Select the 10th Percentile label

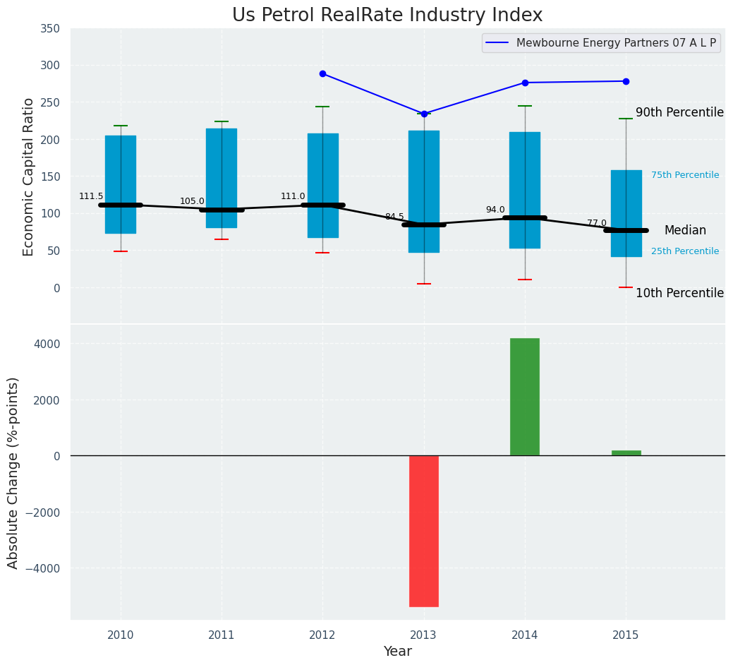coord(679,294)
